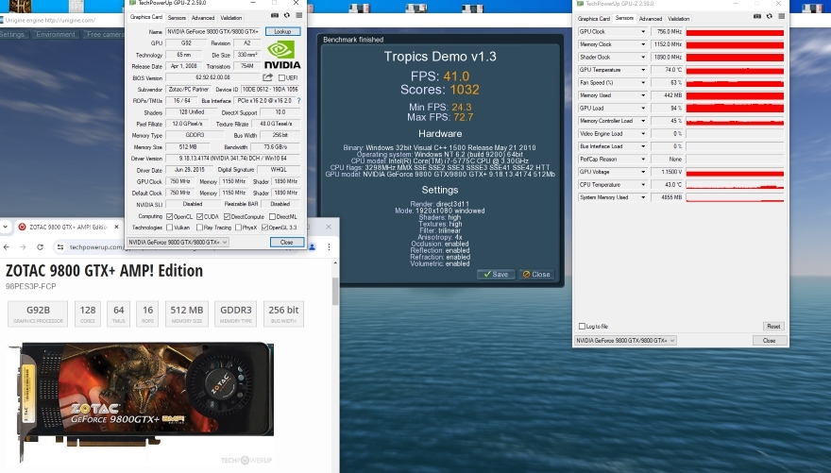Reload the techpowerup browser page
Screen dimensions: 831x473
(x=40, y=246)
